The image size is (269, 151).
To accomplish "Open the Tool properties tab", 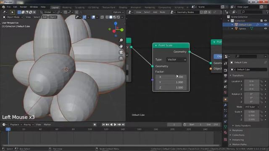I will click(x=225, y=63).
